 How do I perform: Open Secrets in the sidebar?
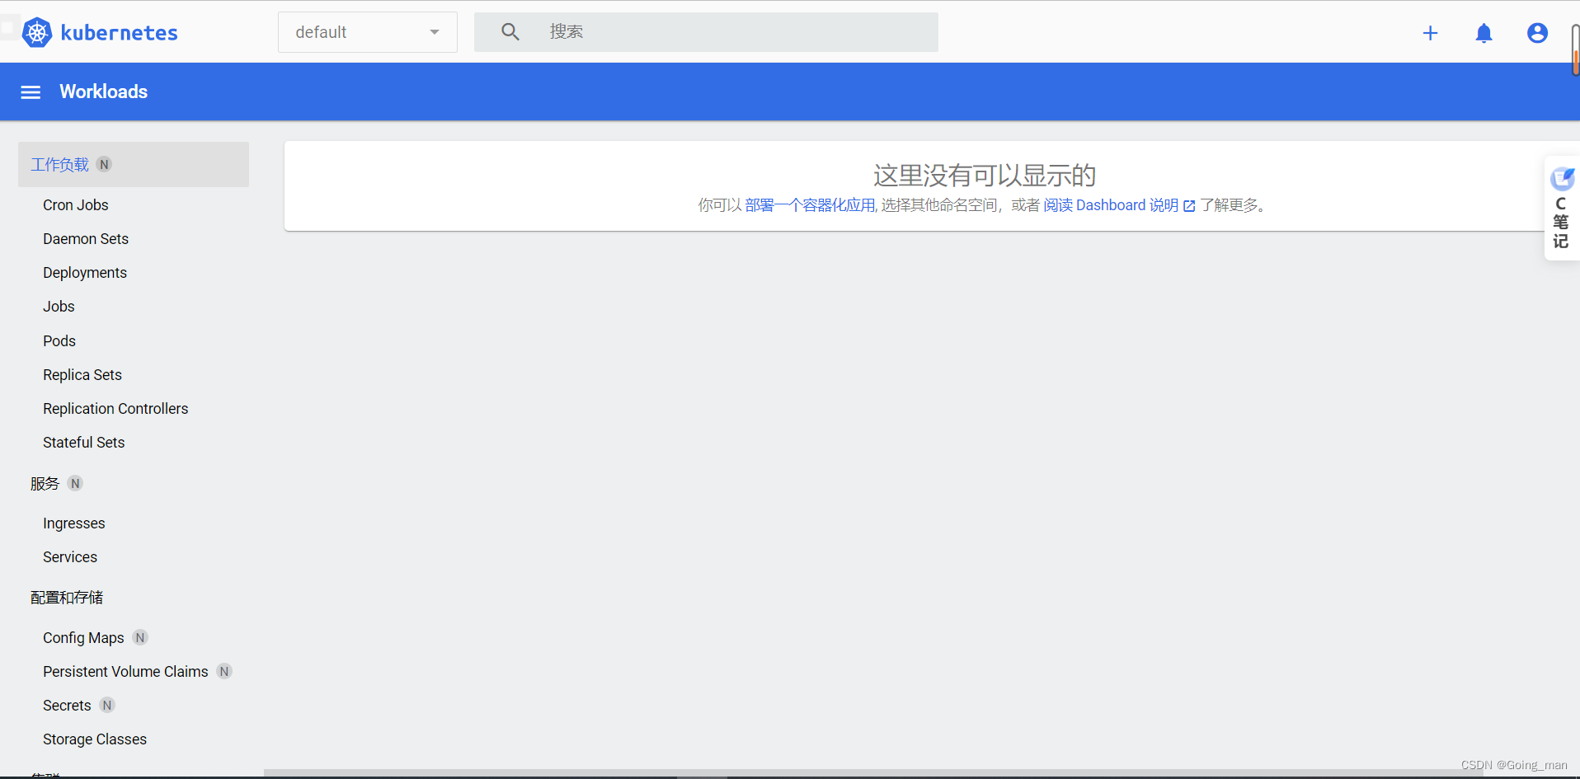[x=67, y=706]
